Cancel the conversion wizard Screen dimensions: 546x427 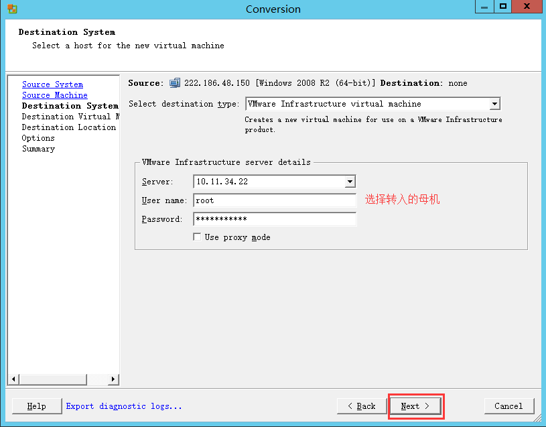click(508, 406)
